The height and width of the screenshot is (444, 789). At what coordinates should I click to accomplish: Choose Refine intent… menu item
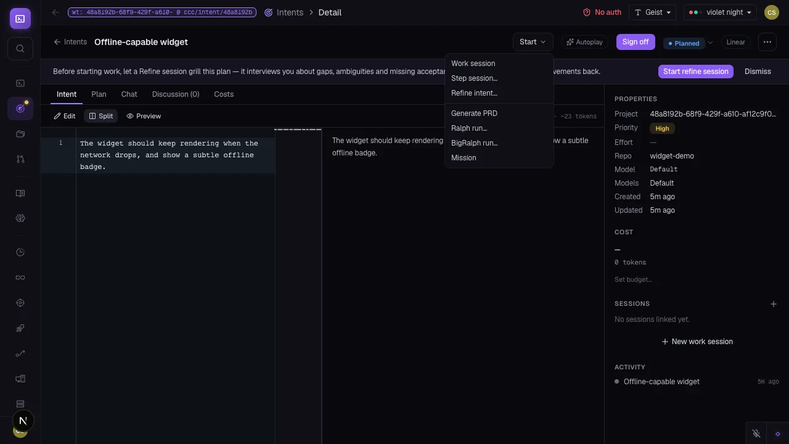[499, 93]
